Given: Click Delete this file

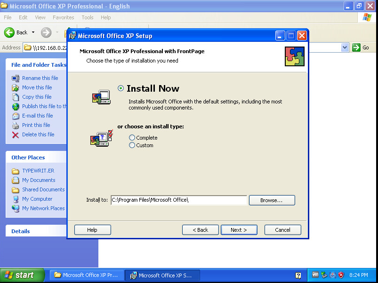Looking at the screenshot, I should [38, 134].
